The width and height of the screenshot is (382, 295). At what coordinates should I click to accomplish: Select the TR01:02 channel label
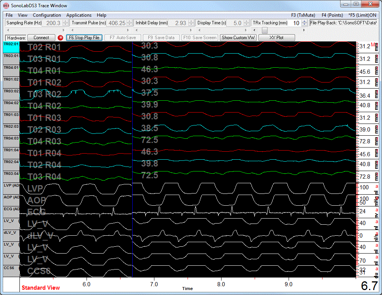[11, 82]
